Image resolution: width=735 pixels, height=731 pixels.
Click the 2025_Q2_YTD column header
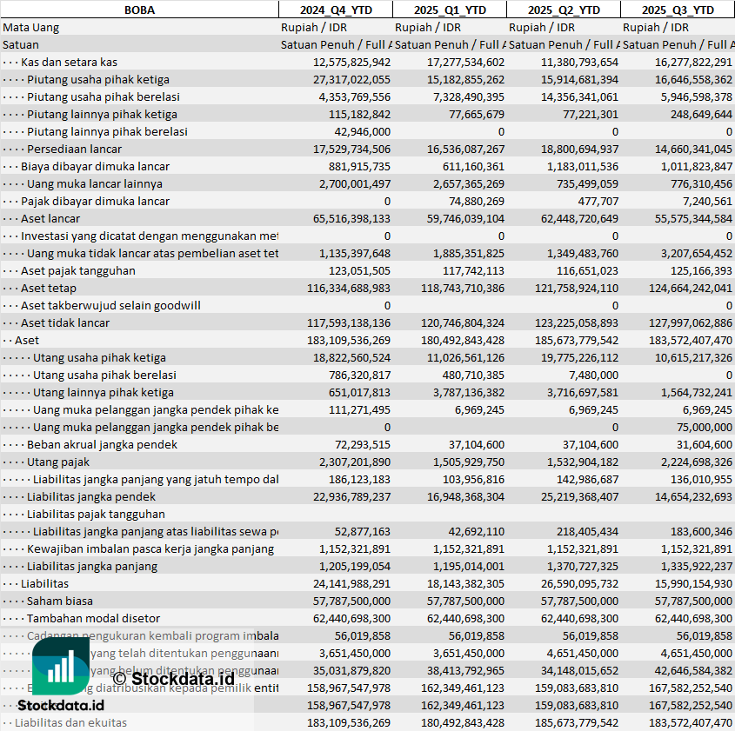click(564, 10)
